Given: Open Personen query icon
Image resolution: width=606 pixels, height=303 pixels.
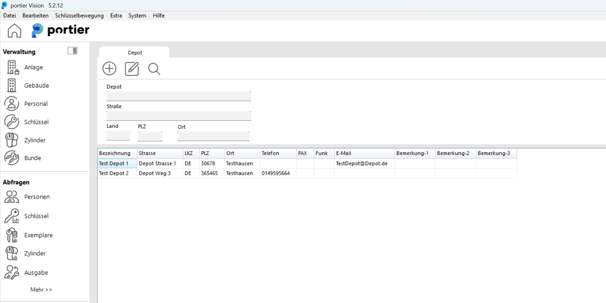Looking at the screenshot, I should (12, 197).
